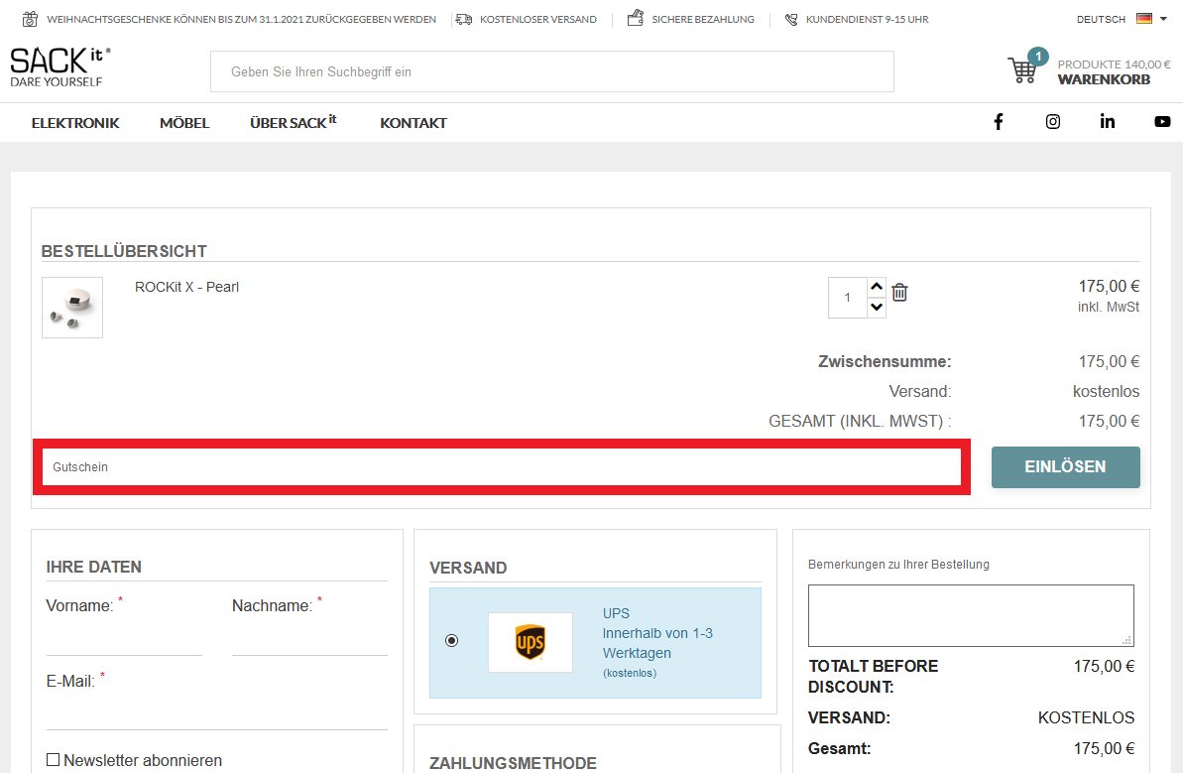Click the gift icon in top bar
The width and height of the screenshot is (1183, 773).
[30, 19]
